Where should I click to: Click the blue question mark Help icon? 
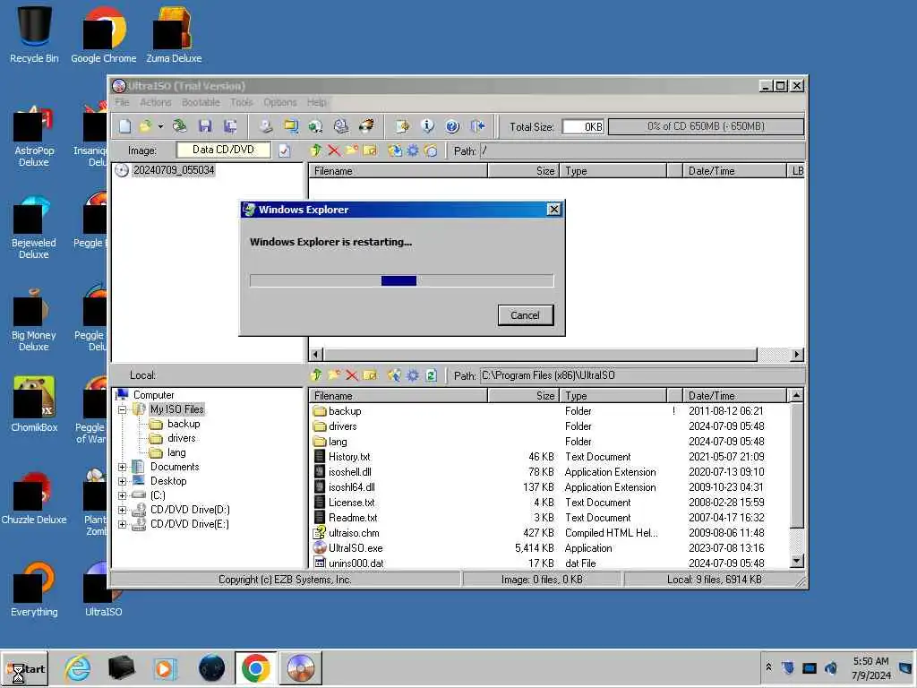[x=452, y=126]
